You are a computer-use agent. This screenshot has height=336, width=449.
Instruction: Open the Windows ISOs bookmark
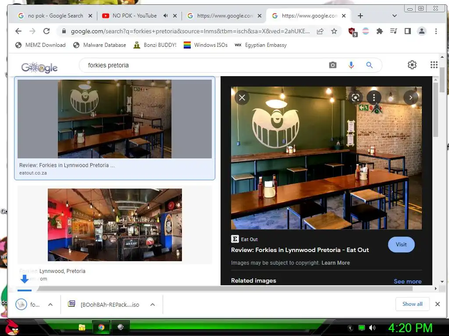pyautogui.click(x=206, y=45)
